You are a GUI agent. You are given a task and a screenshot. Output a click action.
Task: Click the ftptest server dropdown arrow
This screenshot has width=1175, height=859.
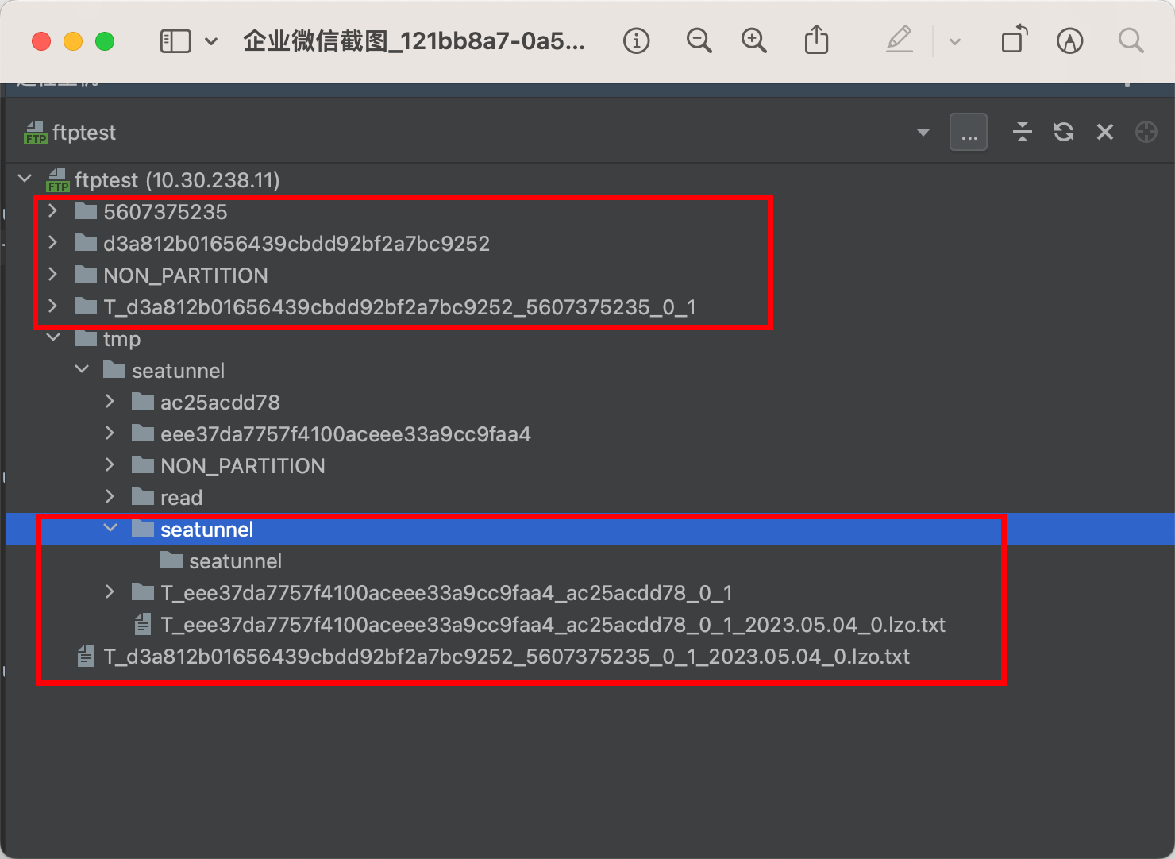pos(923,132)
